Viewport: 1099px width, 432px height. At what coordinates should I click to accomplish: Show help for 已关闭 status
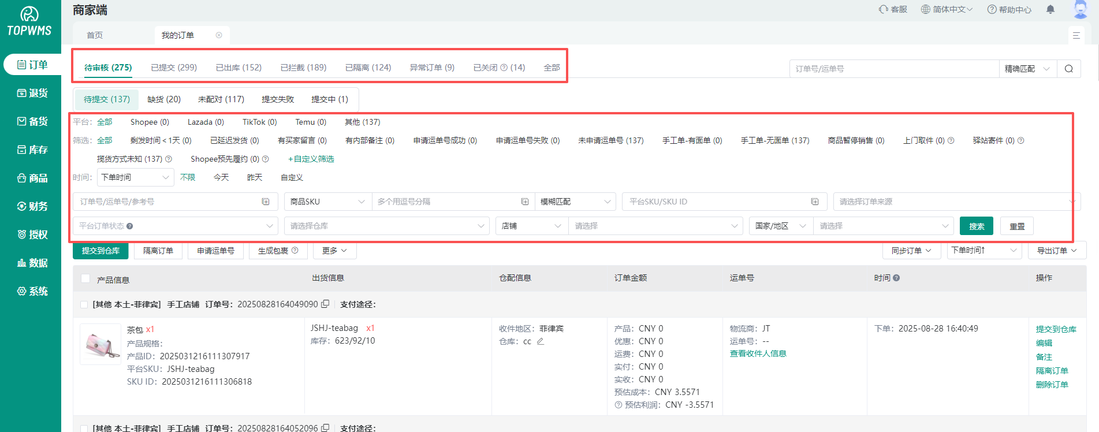click(x=504, y=68)
